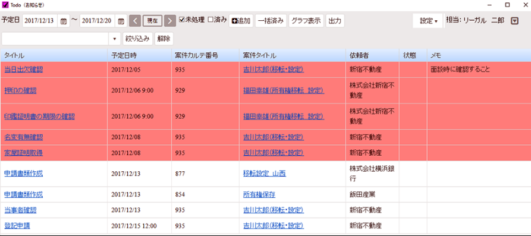Open the グラフ表示 graph view

[306, 21]
